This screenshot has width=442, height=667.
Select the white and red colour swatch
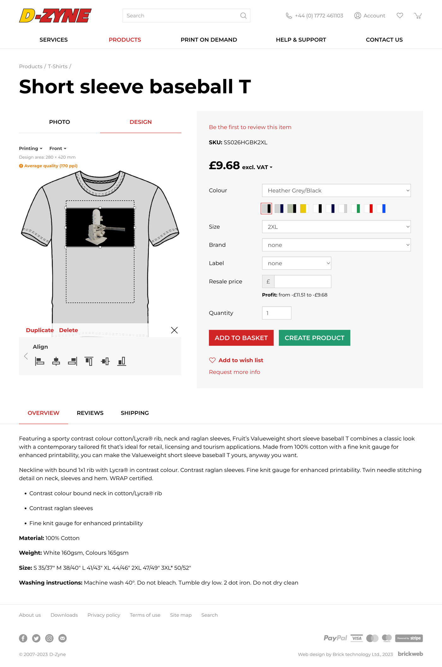click(x=368, y=209)
